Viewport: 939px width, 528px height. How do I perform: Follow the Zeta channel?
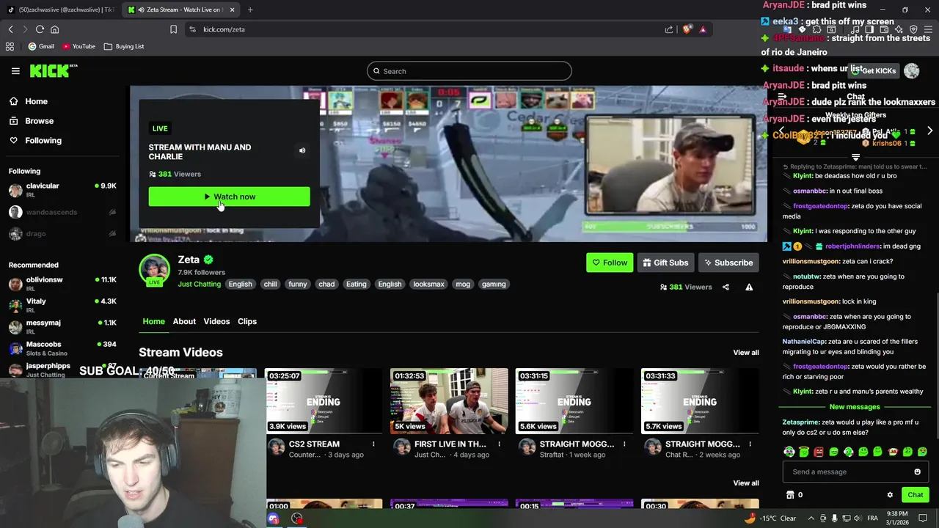tap(610, 263)
